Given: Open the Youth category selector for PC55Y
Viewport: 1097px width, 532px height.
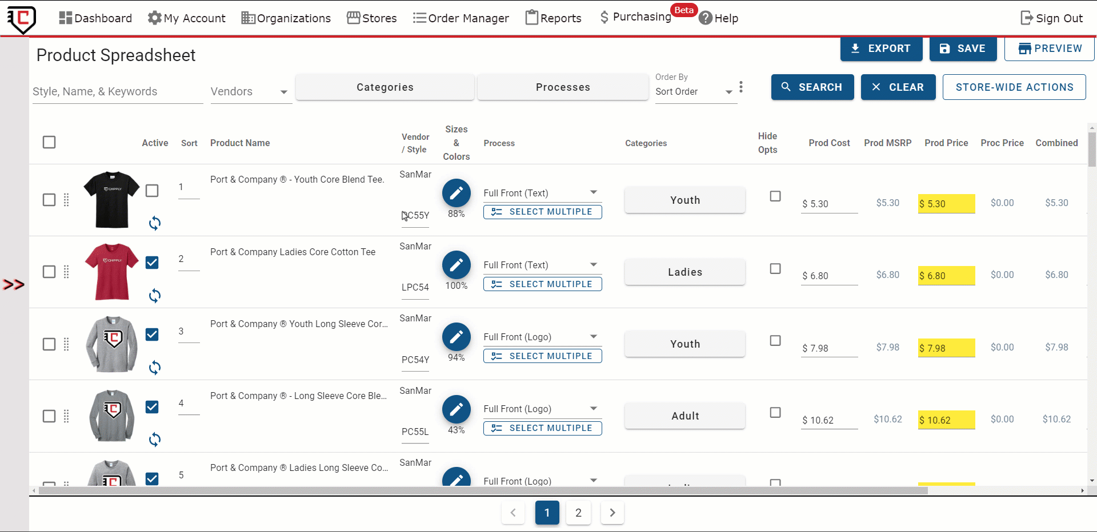Looking at the screenshot, I should [685, 200].
